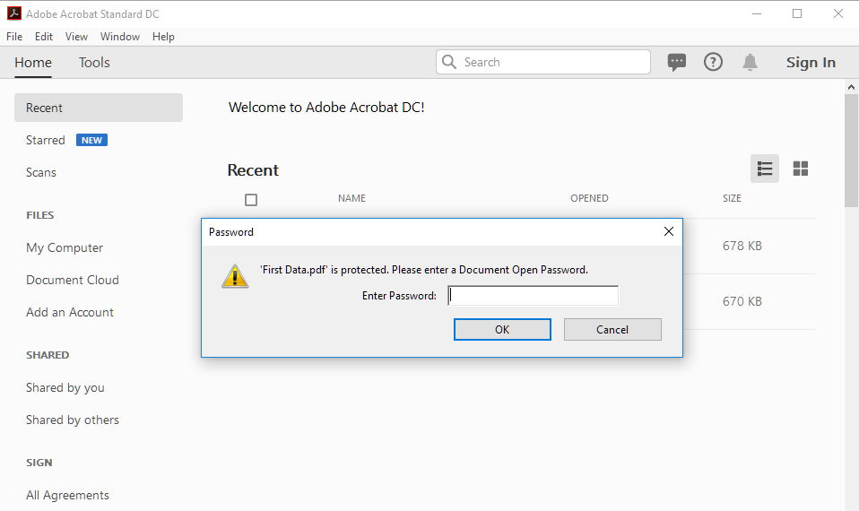
Task: Close the Password dialog with X
Action: [x=668, y=231]
